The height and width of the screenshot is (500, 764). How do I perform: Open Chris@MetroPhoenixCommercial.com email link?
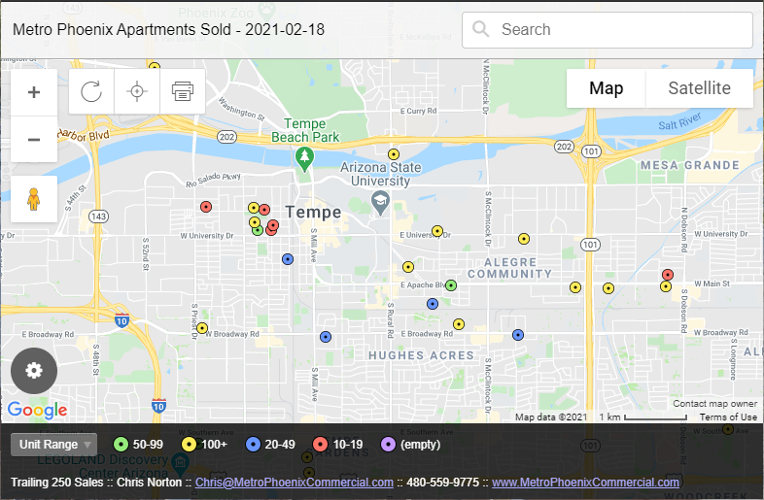[x=295, y=483]
